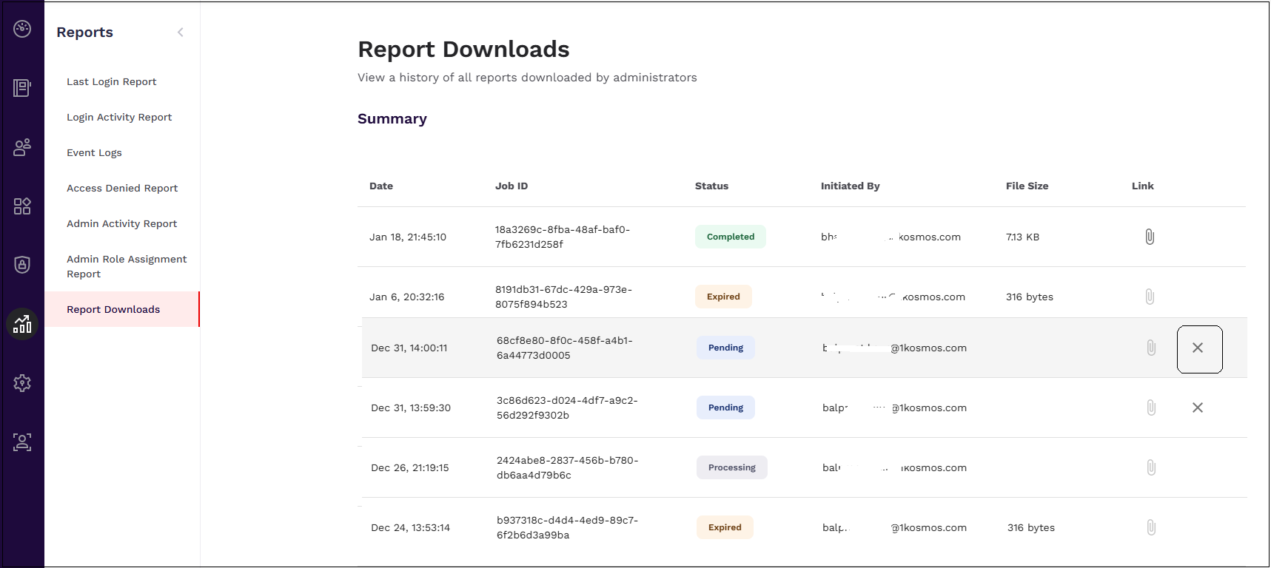Cancel the Dec 31, 13:59:30 pending job
Viewport: 1271px width, 568px height.
(x=1197, y=408)
